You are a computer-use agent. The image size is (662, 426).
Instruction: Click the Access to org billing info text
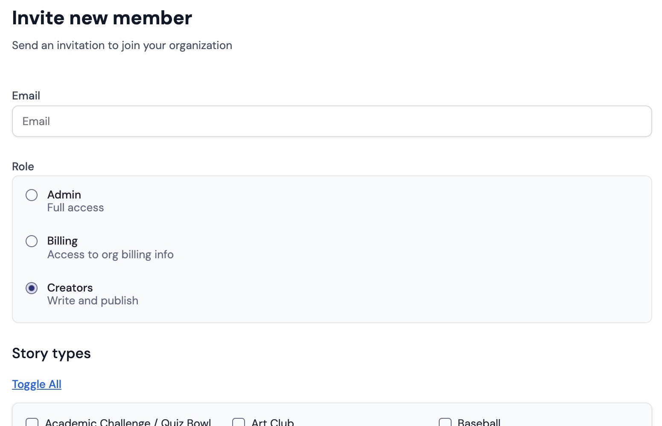click(x=111, y=254)
